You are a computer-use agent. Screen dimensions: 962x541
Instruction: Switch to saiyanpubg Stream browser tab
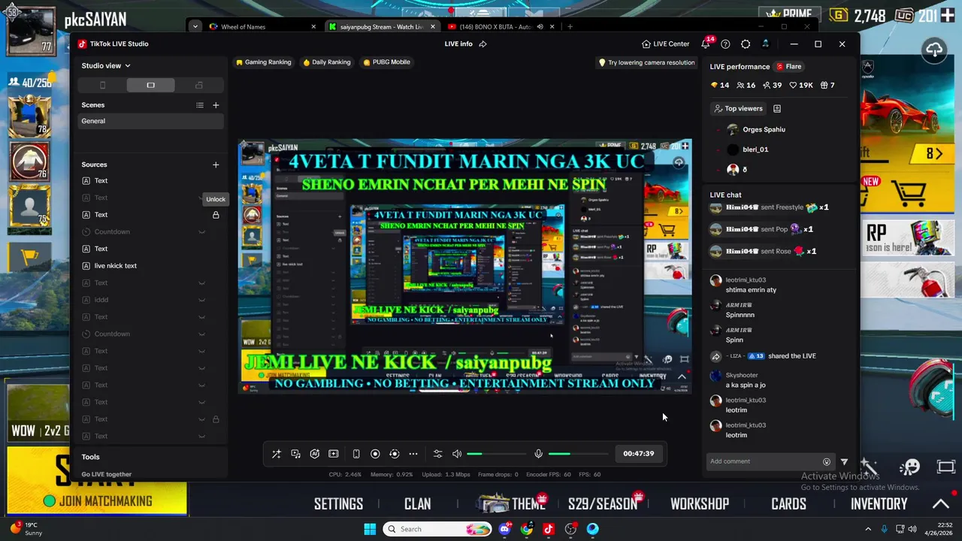(x=382, y=27)
